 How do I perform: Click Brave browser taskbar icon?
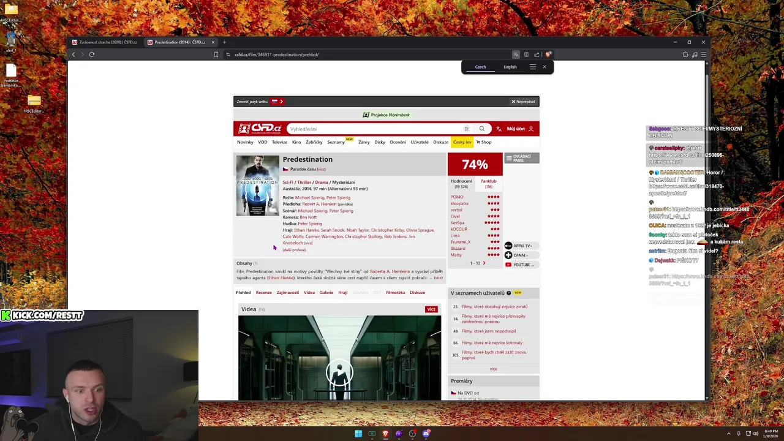click(x=385, y=434)
